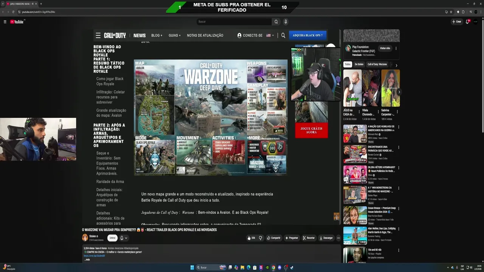Click the video title O WARZONE VAI MUDAR

point(149,230)
